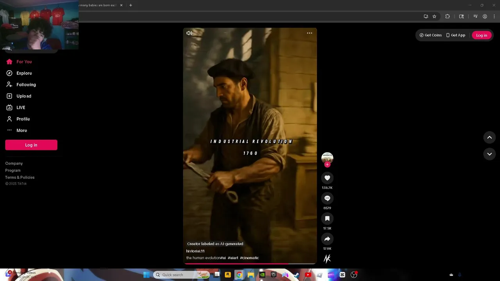Open the LIVE section

(16, 107)
